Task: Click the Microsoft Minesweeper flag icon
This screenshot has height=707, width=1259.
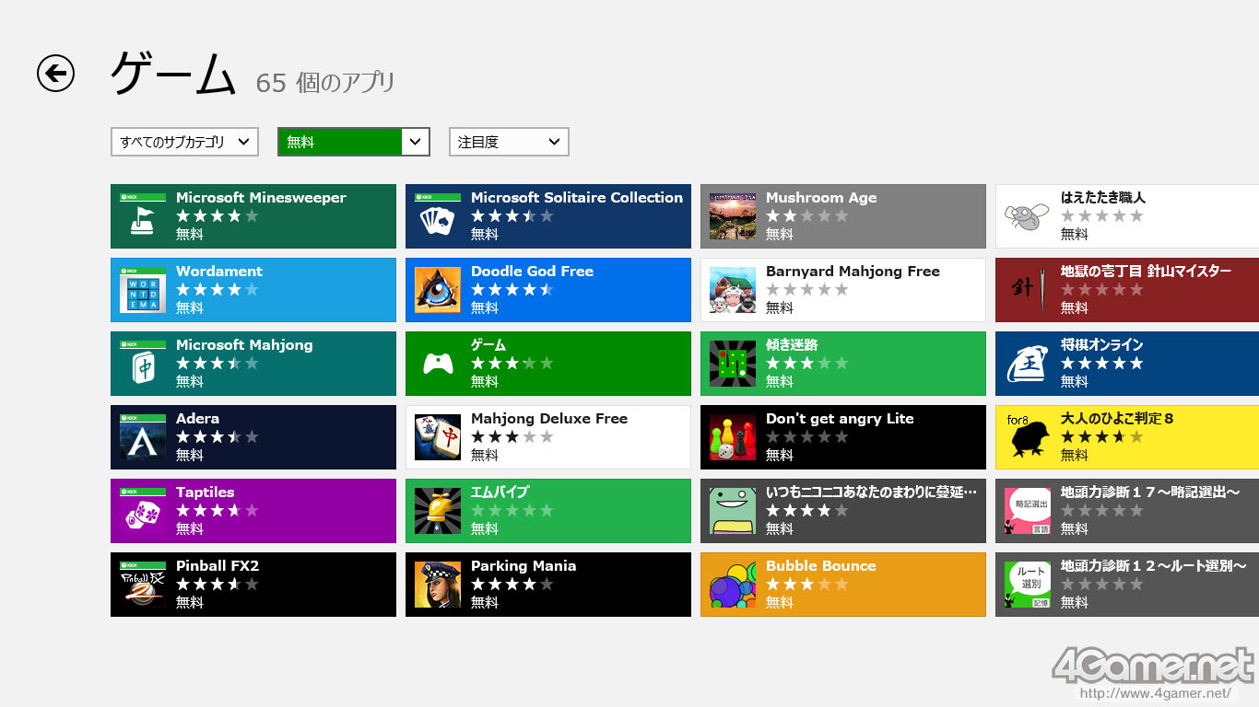Action: [x=143, y=216]
